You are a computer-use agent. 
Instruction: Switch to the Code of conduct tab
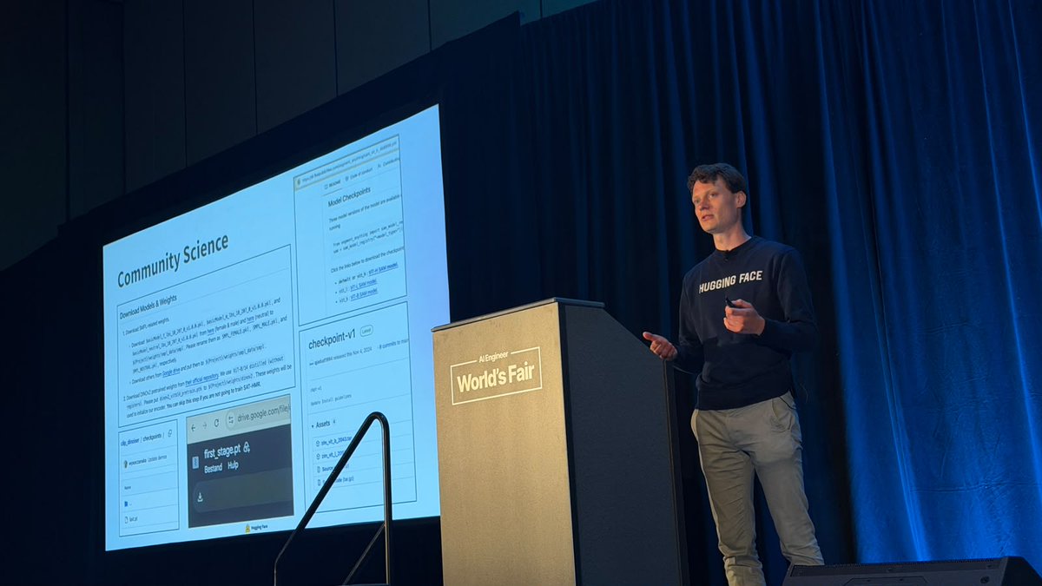358,176
